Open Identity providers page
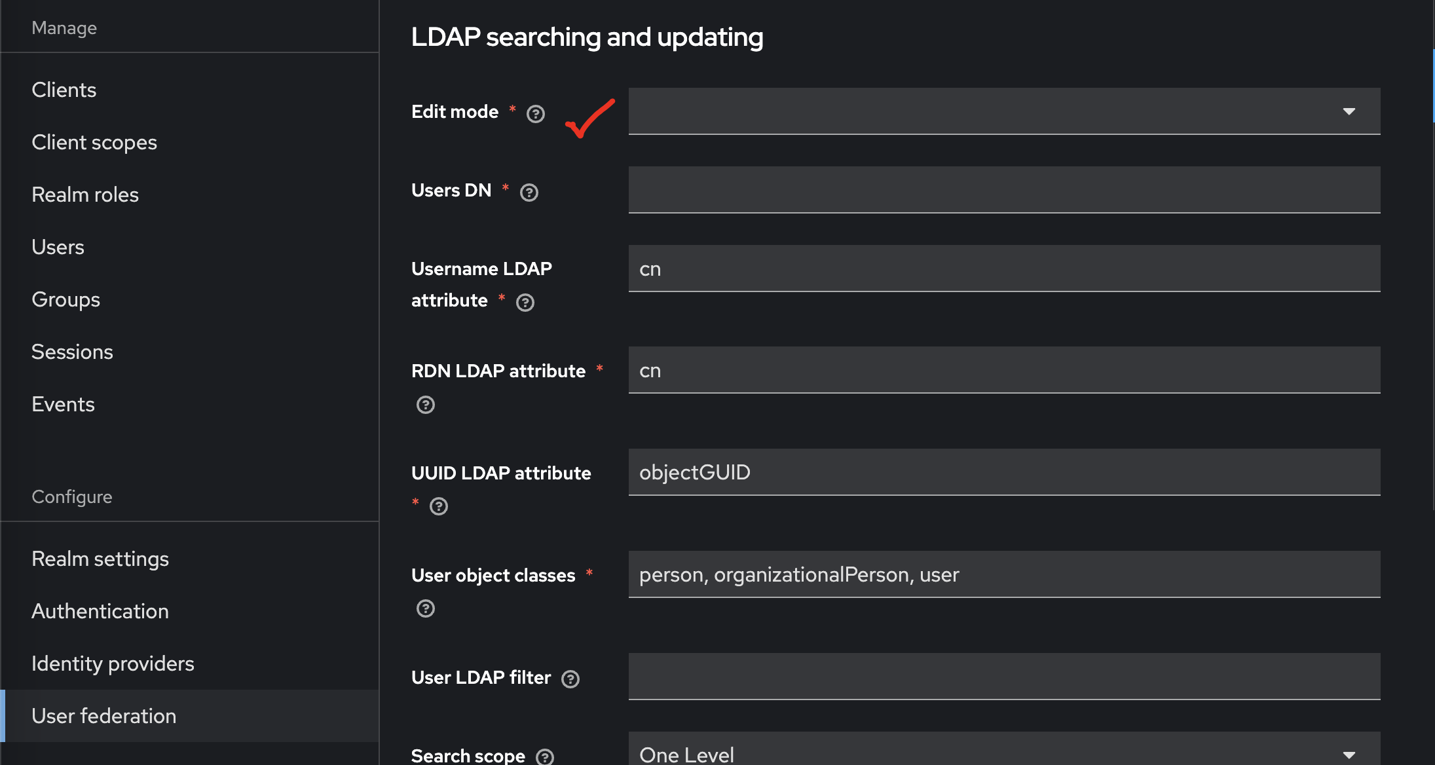 click(113, 663)
